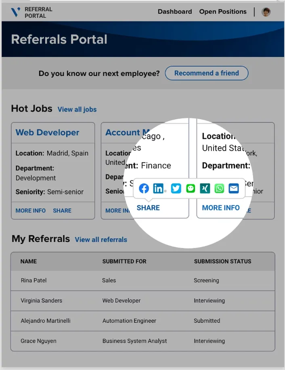Click the SUBMISSION STATUS column header
This screenshot has width=285, height=370.
coord(222,261)
